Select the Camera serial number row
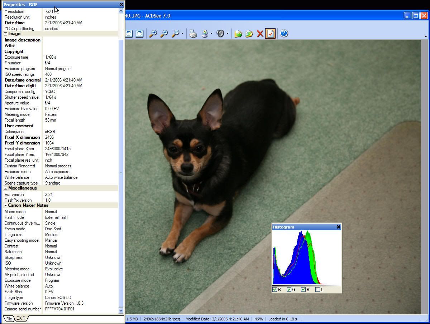This screenshot has height=324, width=430. click(x=61, y=309)
